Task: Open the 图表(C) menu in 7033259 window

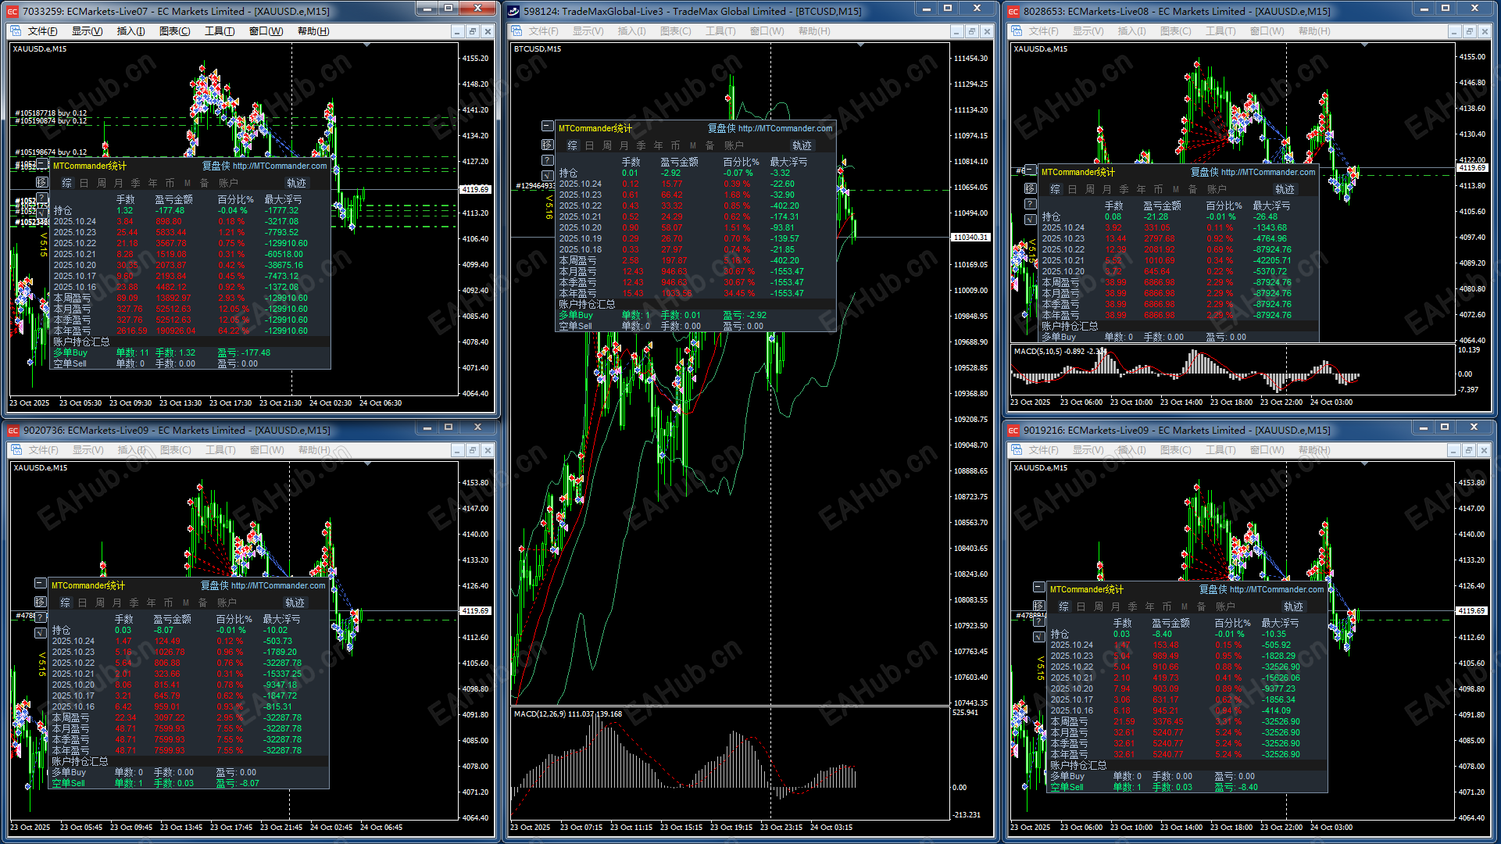Action: tap(174, 31)
